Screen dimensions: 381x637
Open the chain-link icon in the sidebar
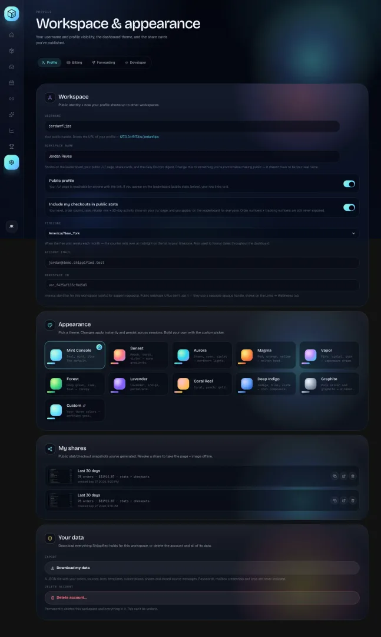11,99
